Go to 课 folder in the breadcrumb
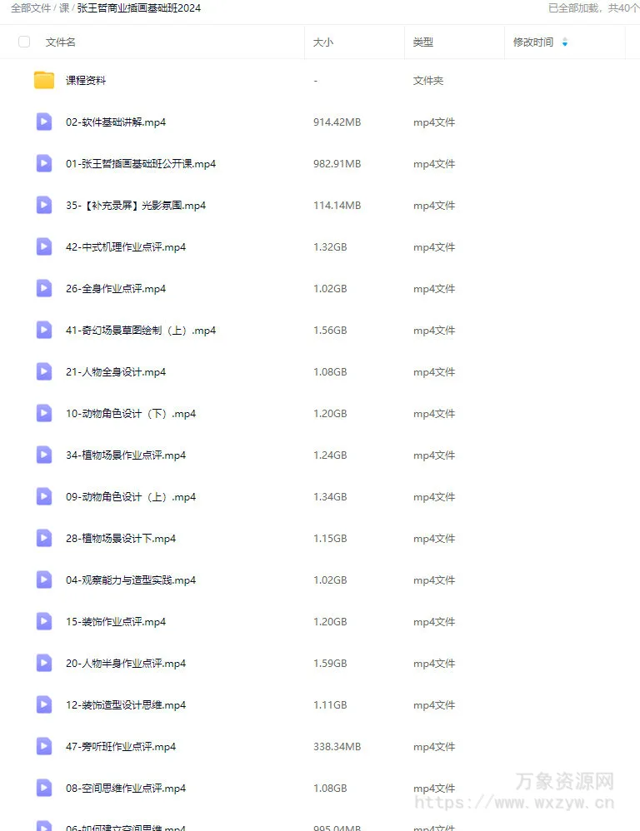Viewport: 640px width, 831px height. coord(64,8)
